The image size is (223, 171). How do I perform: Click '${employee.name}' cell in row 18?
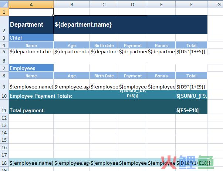(x=31, y=163)
